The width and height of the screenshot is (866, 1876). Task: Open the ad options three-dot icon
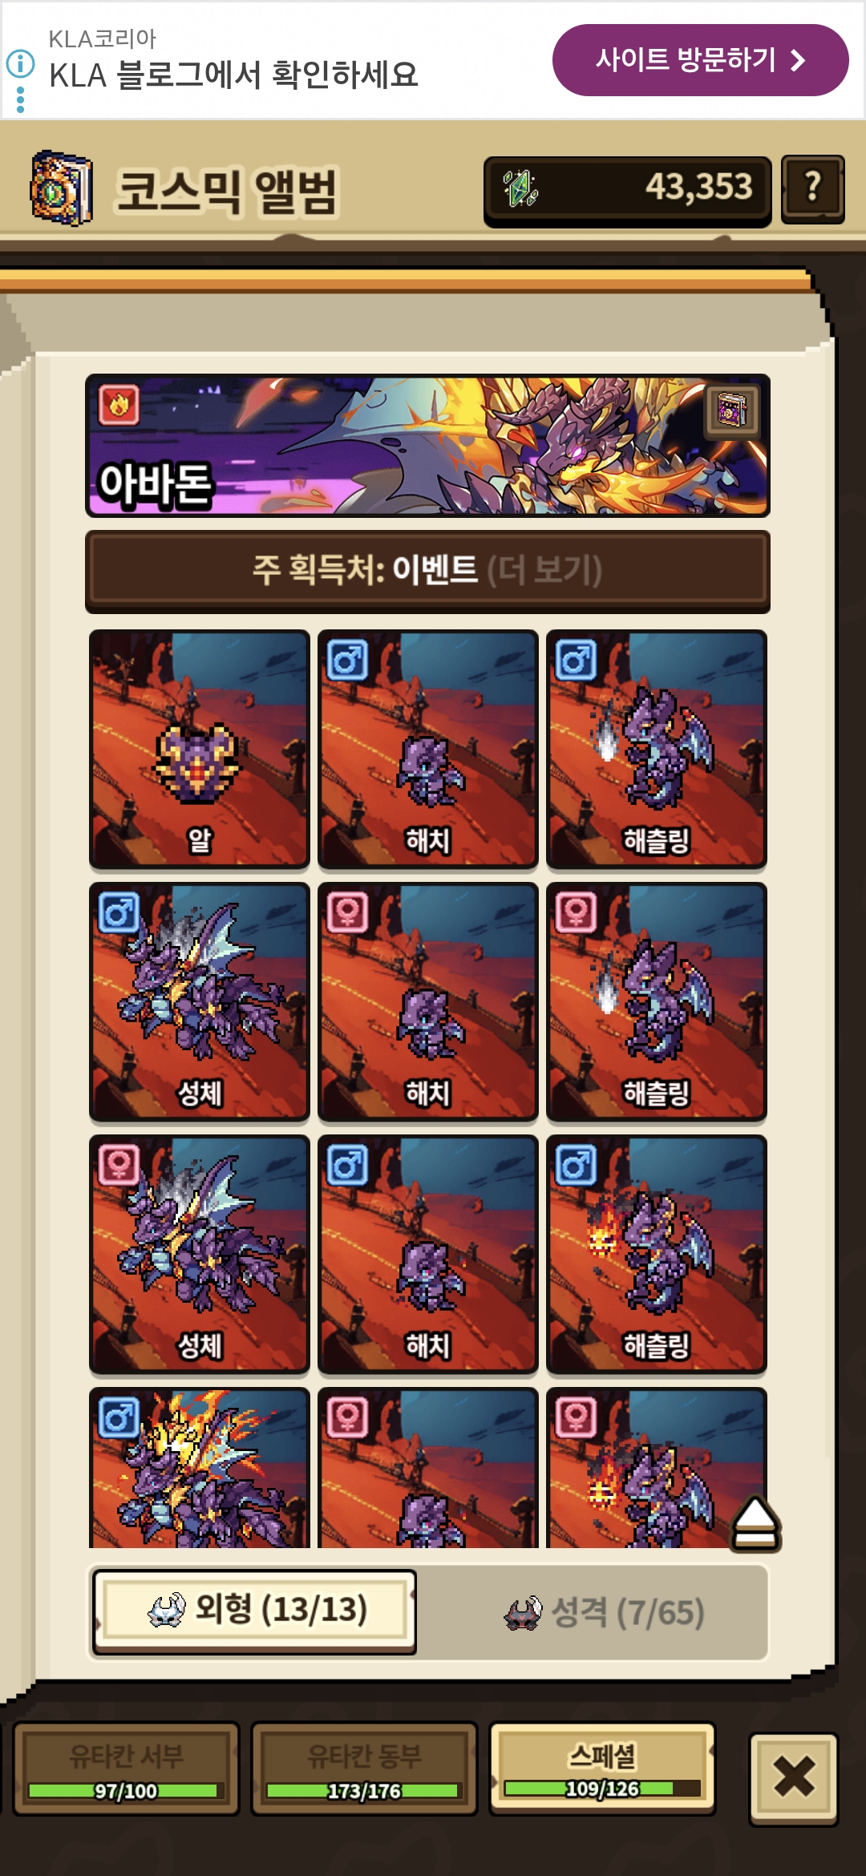(21, 100)
